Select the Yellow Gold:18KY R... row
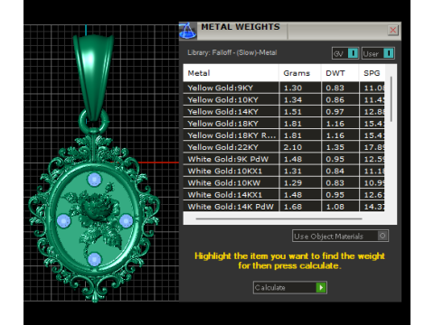 [284, 135]
